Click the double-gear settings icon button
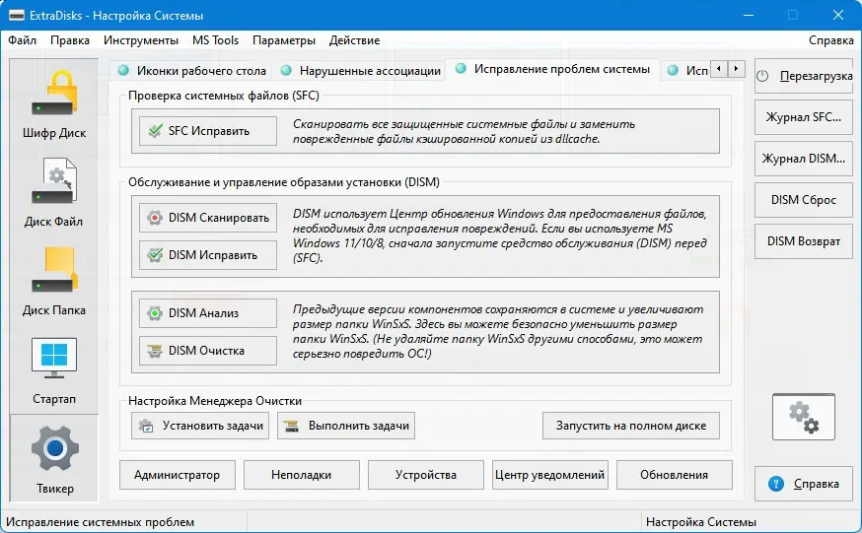This screenshot has width=862, height=533. (x=803, y=415)
